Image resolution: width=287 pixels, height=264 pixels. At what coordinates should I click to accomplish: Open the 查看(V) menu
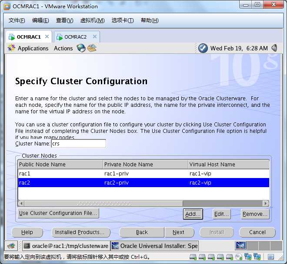pos(64,20)
